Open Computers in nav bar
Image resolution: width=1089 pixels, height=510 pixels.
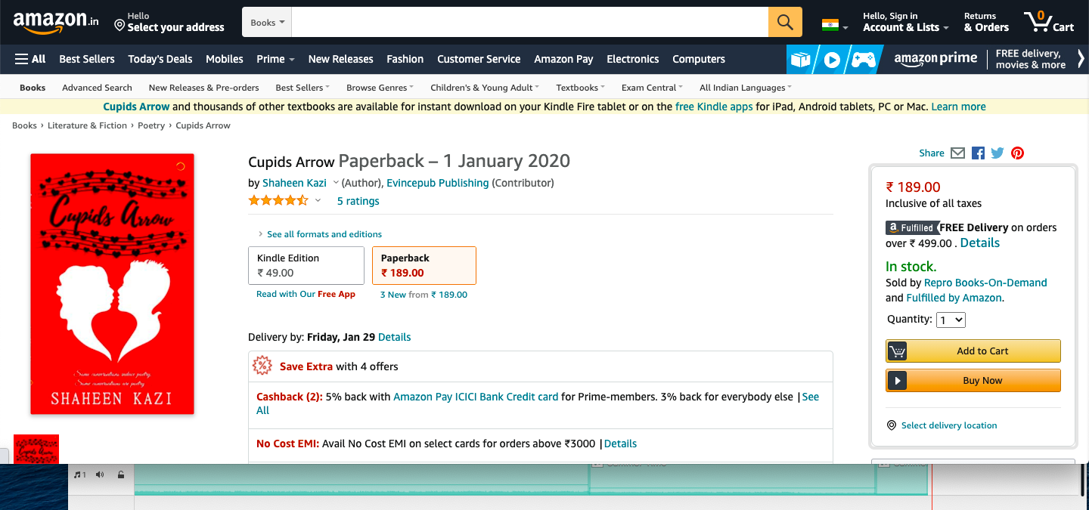tap(699, 59)
